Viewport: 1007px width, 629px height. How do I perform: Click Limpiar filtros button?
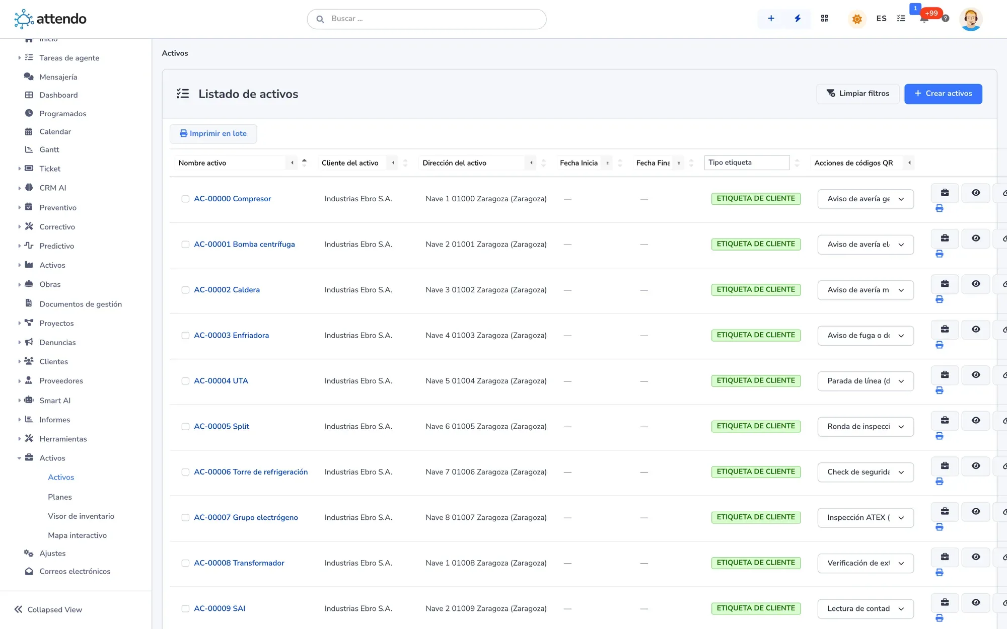[857, 94]
